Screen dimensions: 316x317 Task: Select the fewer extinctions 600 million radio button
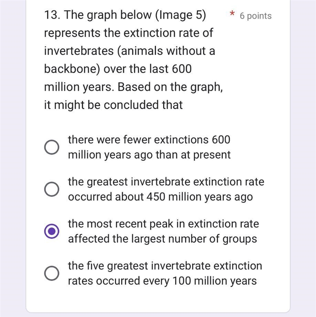52,147
